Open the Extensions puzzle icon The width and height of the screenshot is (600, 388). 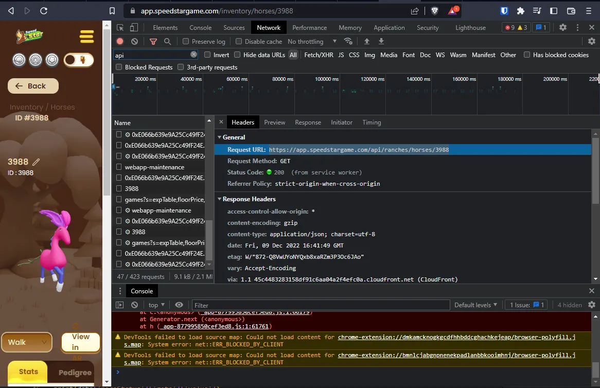520,11
